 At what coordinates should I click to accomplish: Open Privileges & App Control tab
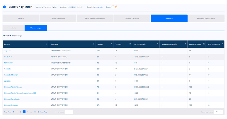pyautogui.click(x=206, y=18)
